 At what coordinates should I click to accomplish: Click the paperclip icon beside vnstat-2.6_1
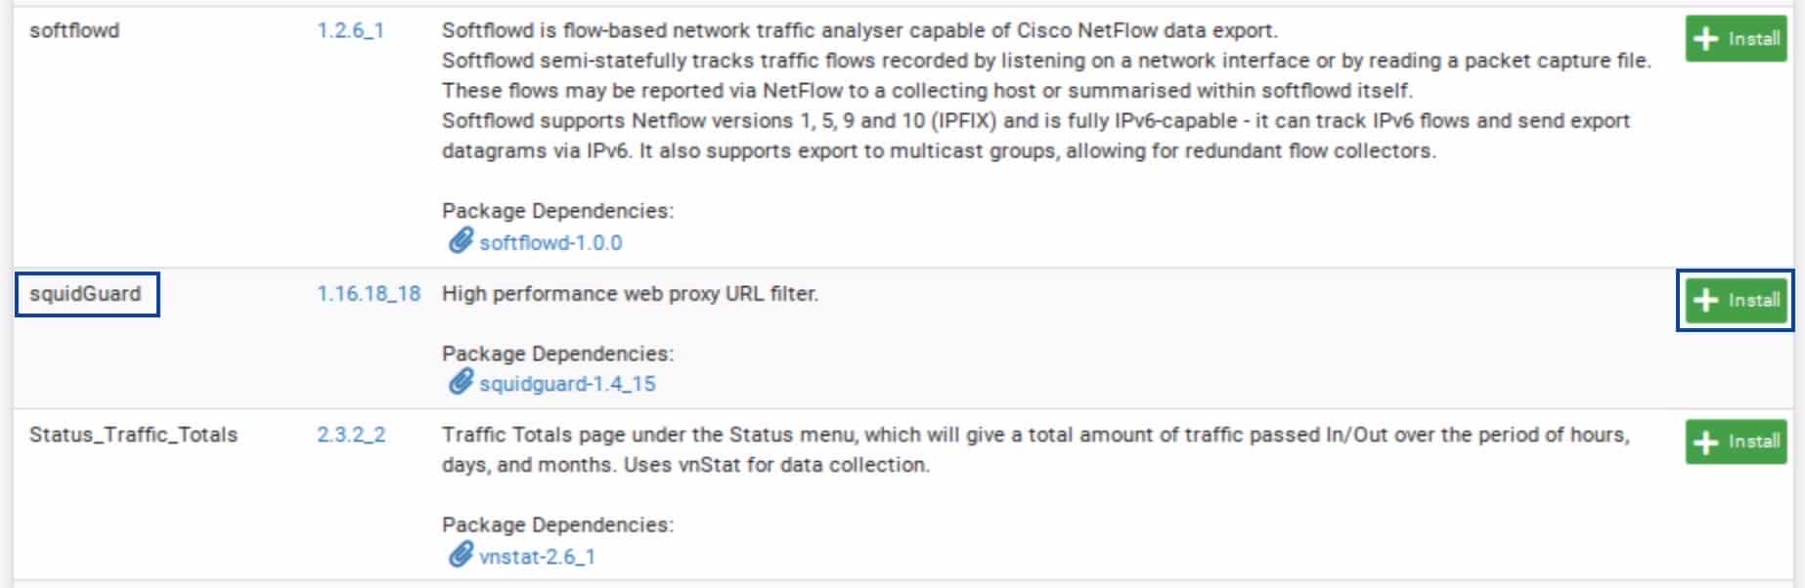(x=460, y=556)
